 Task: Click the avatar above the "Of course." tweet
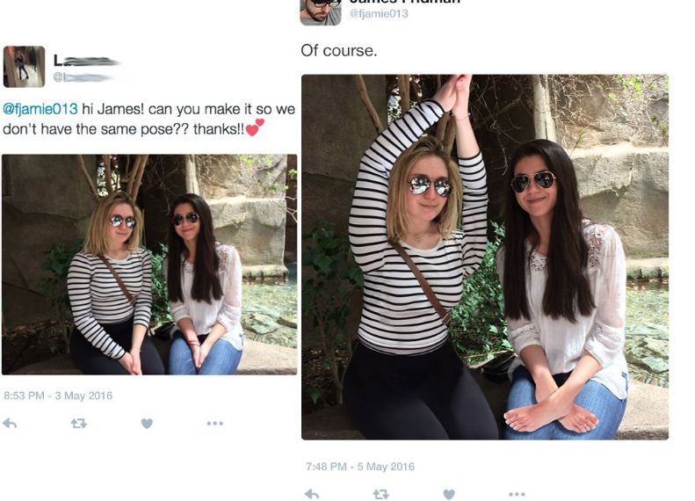click(x=320, y=11)
